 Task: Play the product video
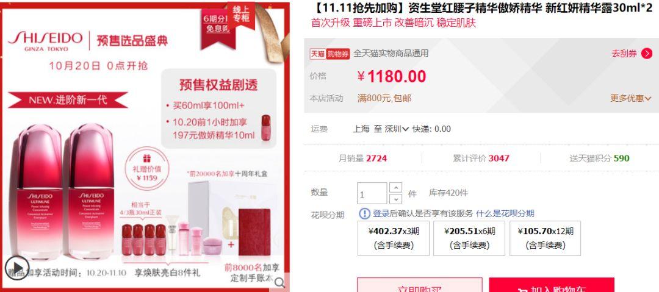click(17, 267)
